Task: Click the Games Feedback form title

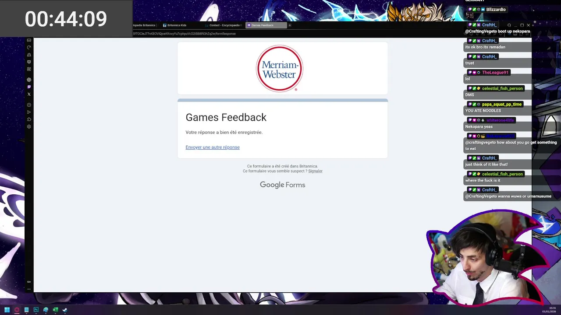Action: pos(226,117)
